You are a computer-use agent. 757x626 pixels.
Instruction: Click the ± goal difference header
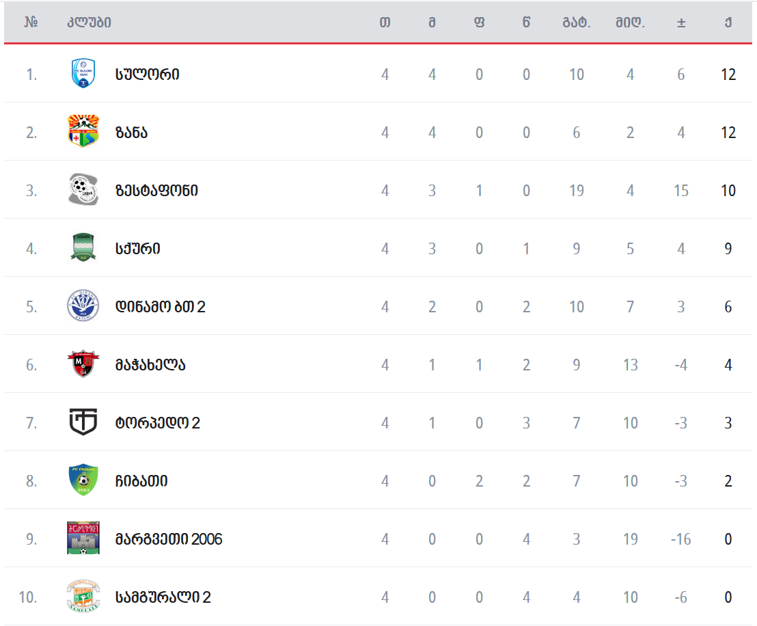click(x=680, y=23)
